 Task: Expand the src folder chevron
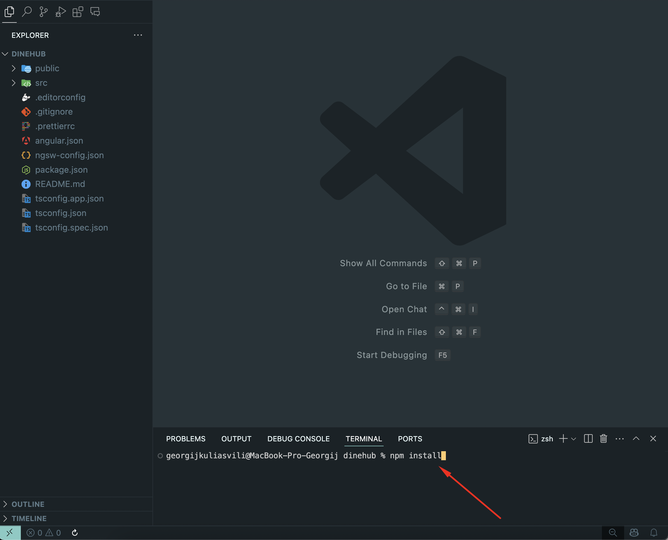pos(13,83)
